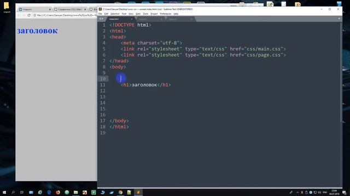Close the third Sublime Text tab
Screen dimensions: 350x196
coord(191,19)
